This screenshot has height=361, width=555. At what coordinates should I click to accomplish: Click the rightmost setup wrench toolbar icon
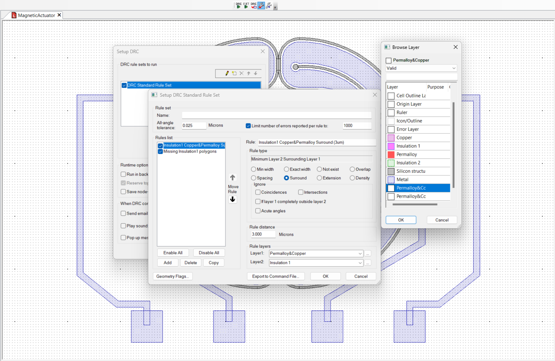point(269,5)
